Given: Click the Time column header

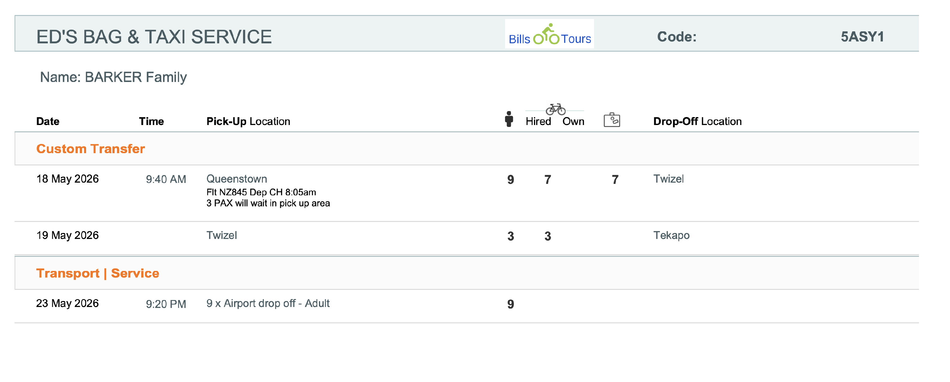Looking at the screenshot, I should (151, 121).
